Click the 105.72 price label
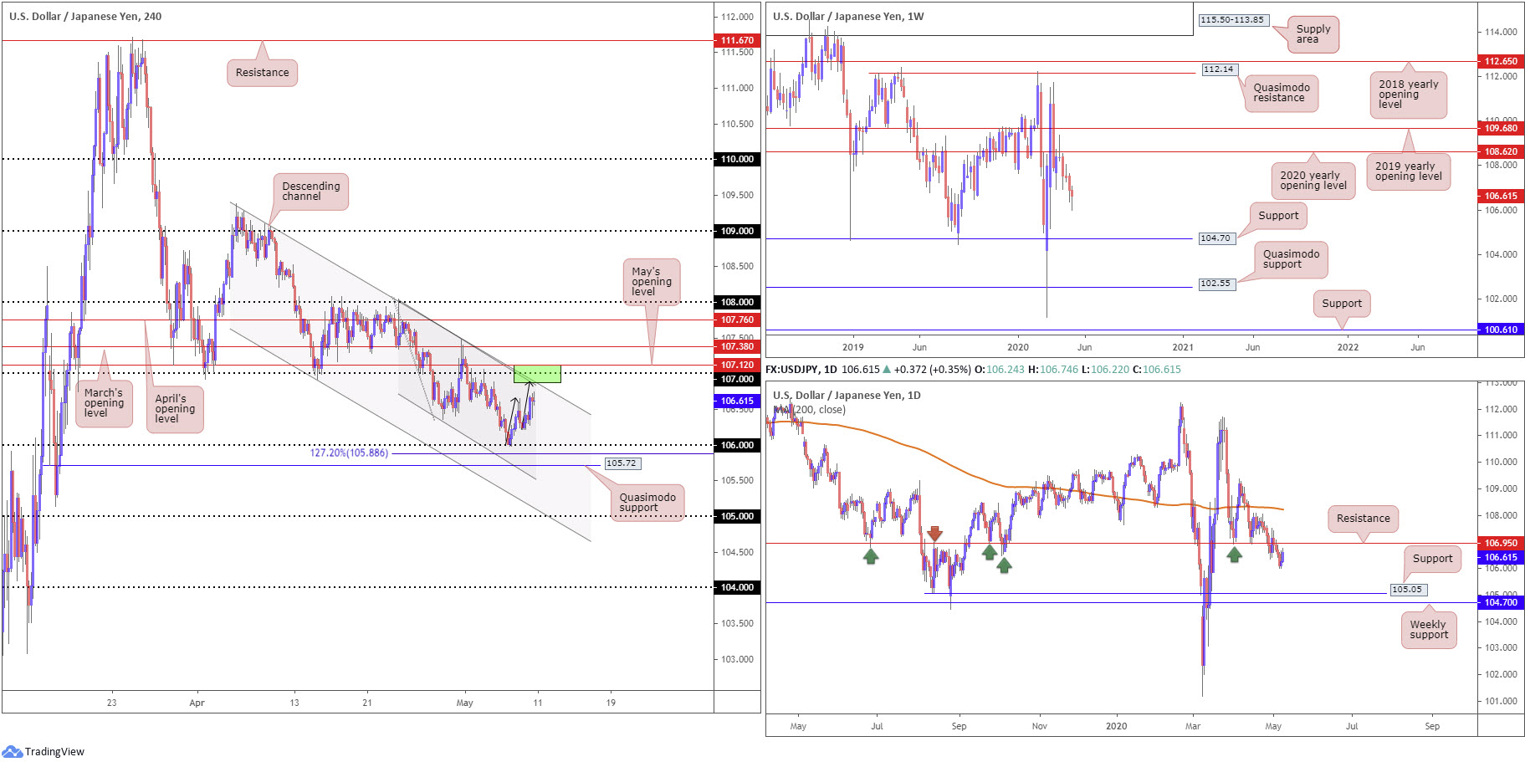This screenshot has width=1525, height=762. (622, 463)
